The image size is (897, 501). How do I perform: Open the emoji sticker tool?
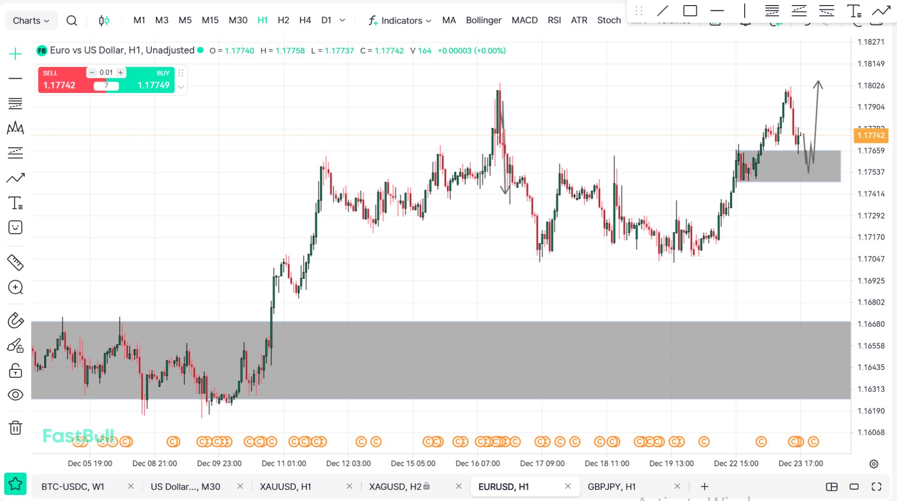click(15, 228)
